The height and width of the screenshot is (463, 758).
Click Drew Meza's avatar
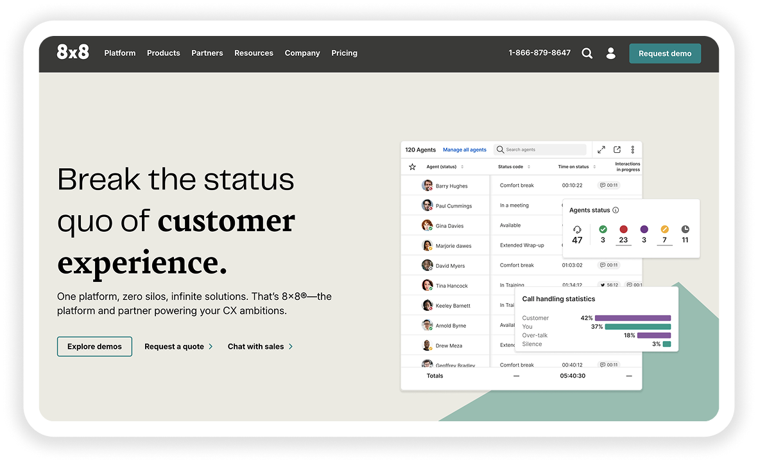tap(427, 345)
